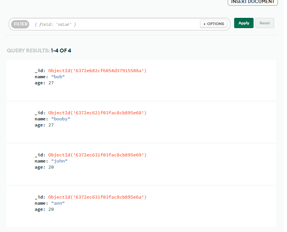Screen dimensions: 287x232
Task: Select the age value 20 of the ann document
Action: [x=51, y=209]
